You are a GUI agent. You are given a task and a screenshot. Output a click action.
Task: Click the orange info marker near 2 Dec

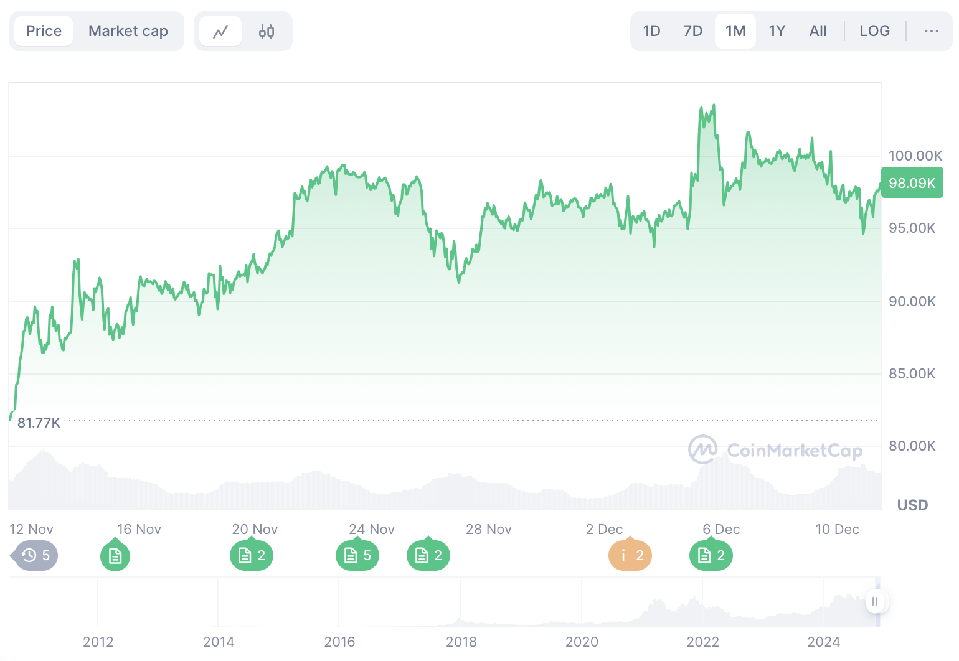point(630,555)
